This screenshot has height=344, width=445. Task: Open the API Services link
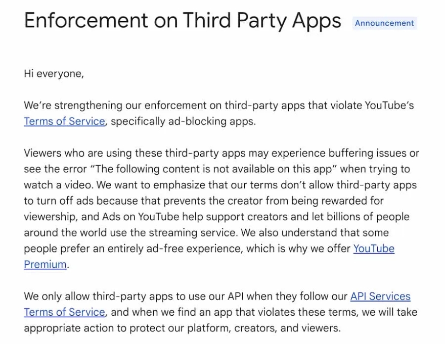click(x=380, y=296)
